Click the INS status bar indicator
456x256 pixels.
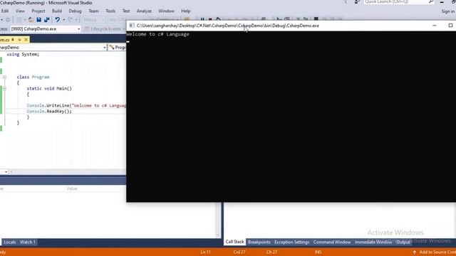[x=318, y=252]
